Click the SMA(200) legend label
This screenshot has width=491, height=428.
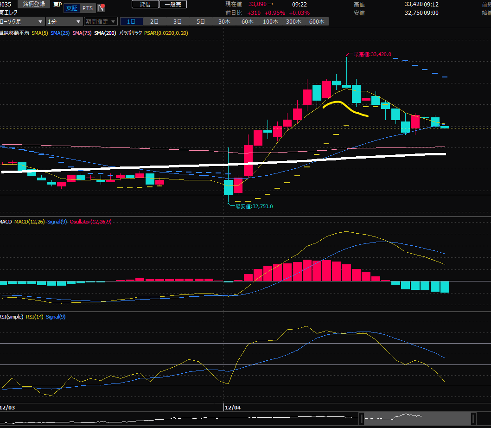click(105, 33)
